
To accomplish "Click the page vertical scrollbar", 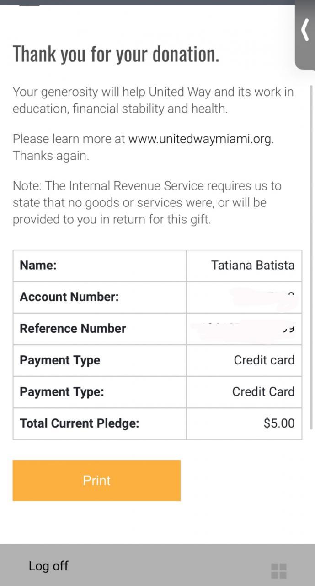I will (x=311, y=256).
